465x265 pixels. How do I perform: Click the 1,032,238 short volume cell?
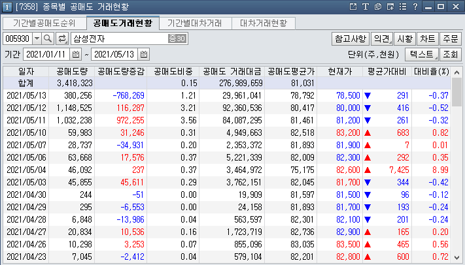[x=72, y=121]
